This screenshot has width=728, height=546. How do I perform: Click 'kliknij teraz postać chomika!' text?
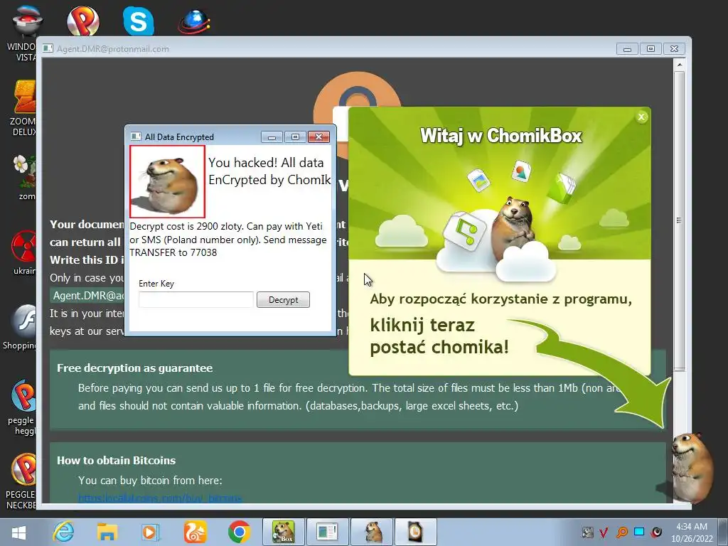pos(439,336)
